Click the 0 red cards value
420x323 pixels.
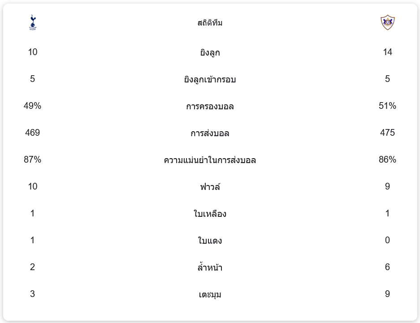pyautogui.click(x=387, y=240)
